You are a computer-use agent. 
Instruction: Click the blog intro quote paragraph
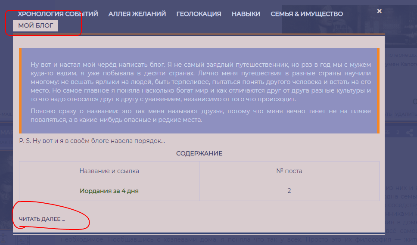tap(200, 82)
